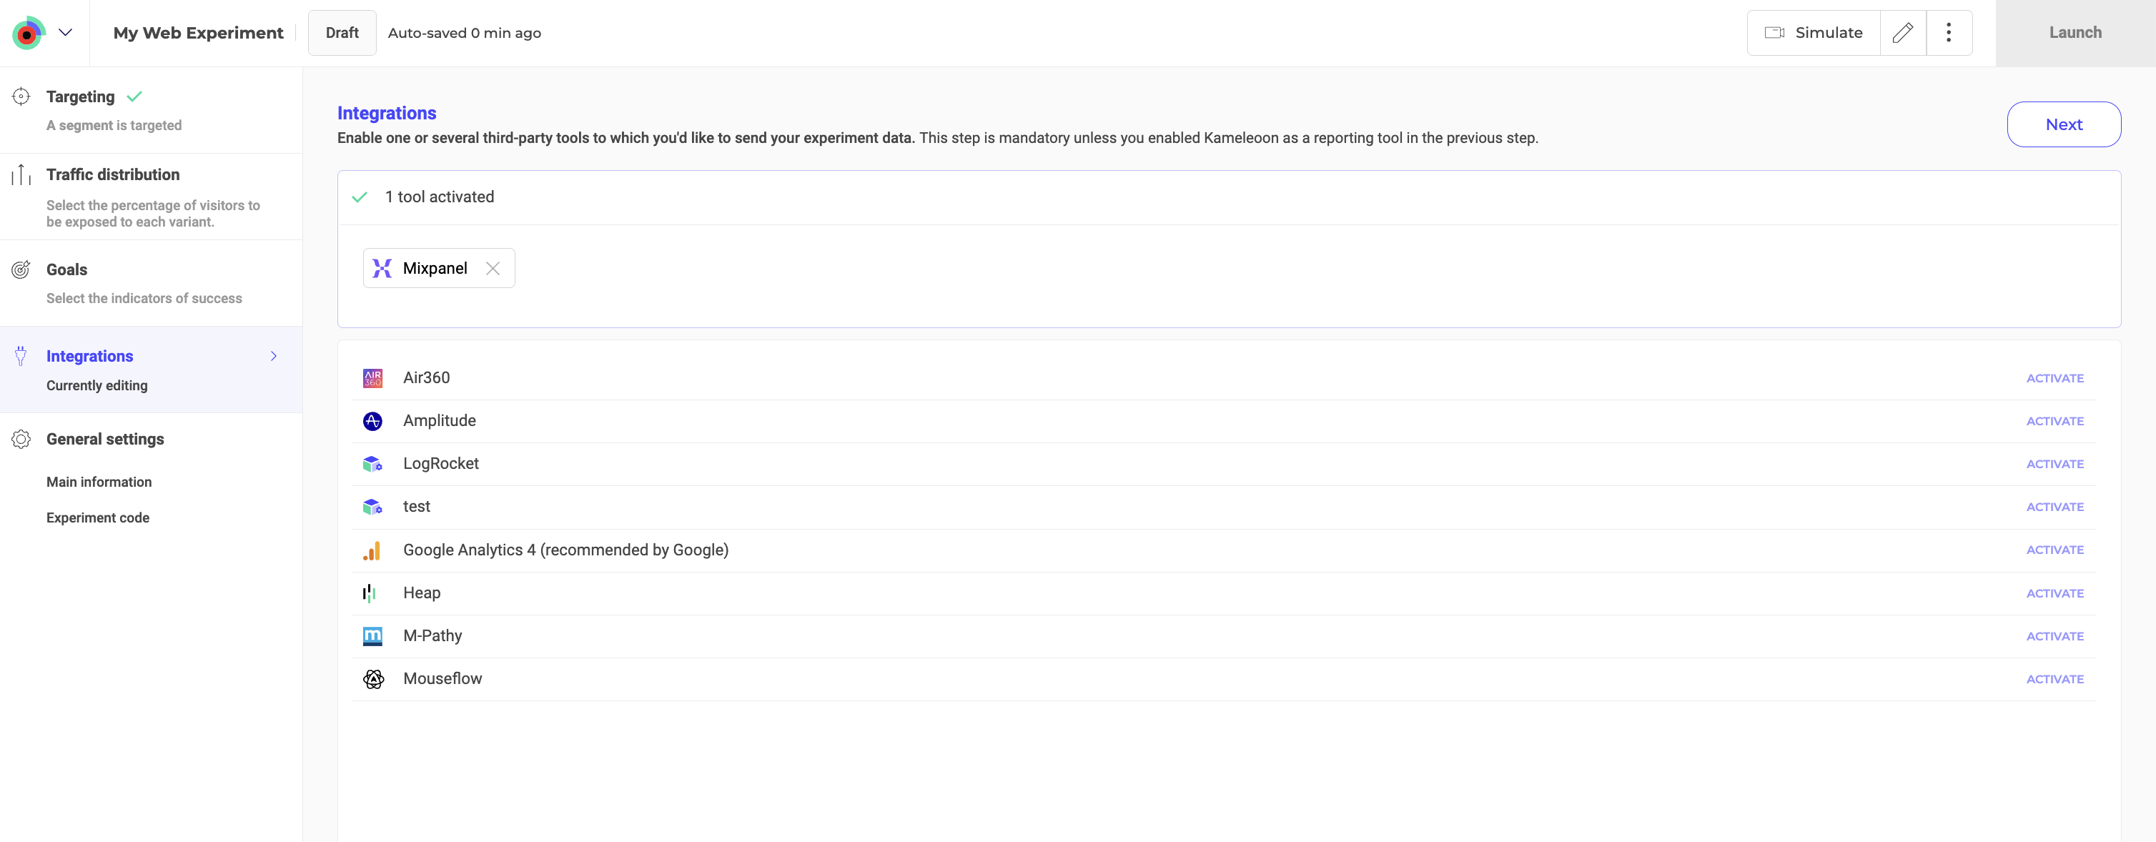Click the Next button

coord(2063,124)
